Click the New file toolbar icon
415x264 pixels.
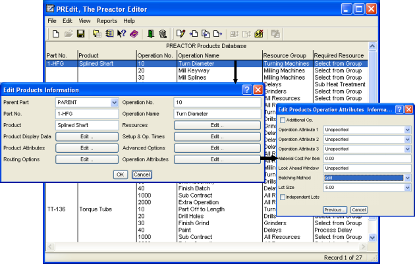[55, 34]
